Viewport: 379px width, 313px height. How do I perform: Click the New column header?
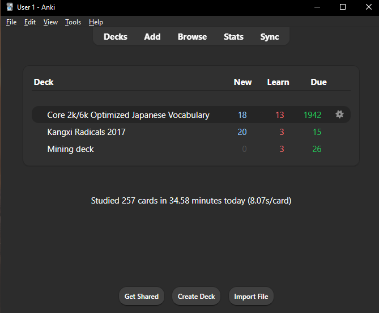pos(242,82)
